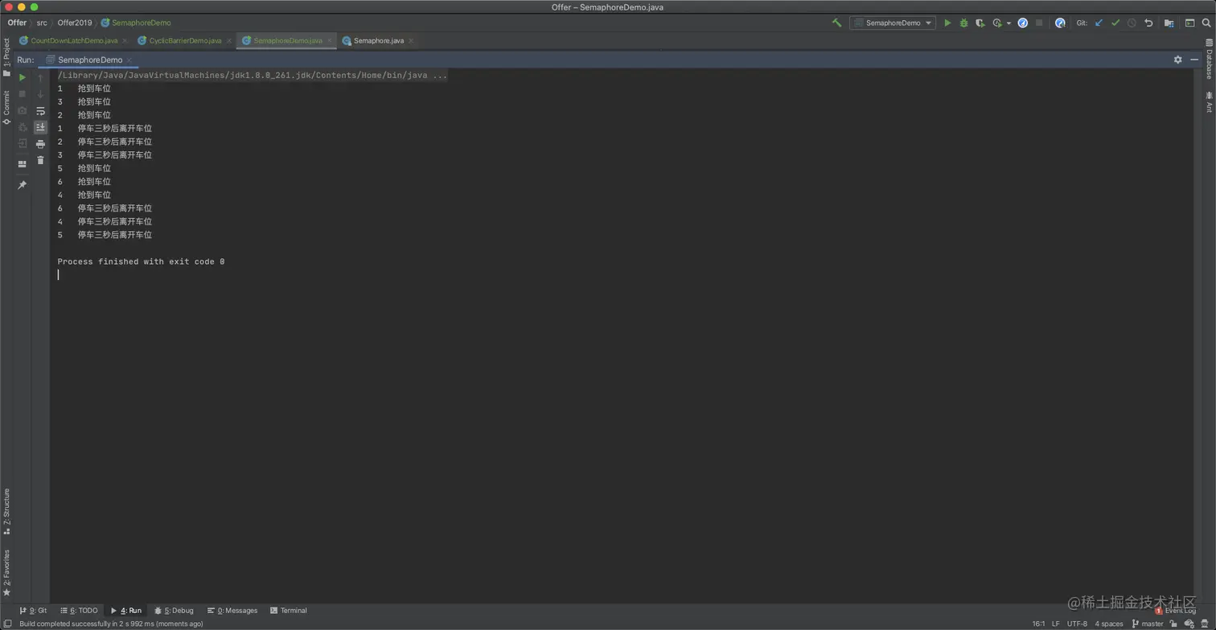
Task: Click Down the stack trace arrow
Action: (x=40, y=94)
